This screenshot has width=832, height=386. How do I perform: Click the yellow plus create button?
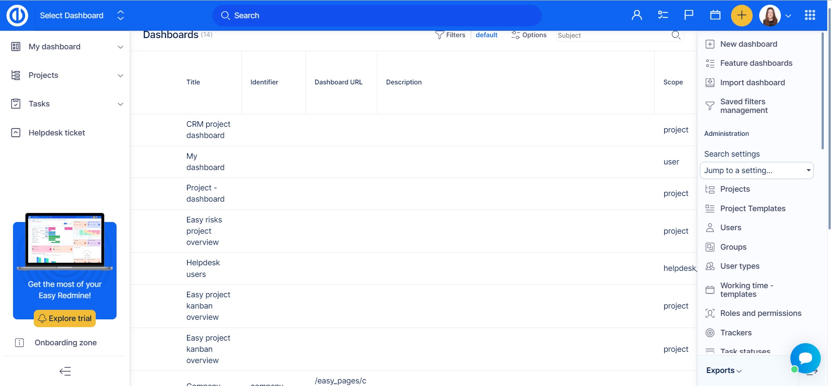pos(741,16)
